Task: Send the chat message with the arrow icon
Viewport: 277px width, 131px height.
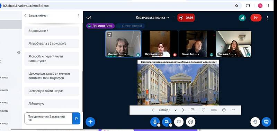Action: pos(76,118)
